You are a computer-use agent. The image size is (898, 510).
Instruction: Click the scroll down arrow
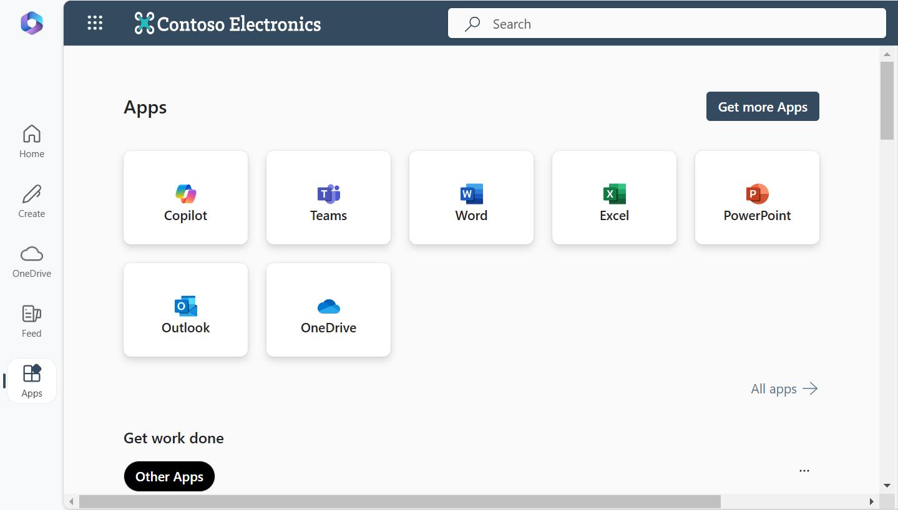click(887, 486)
